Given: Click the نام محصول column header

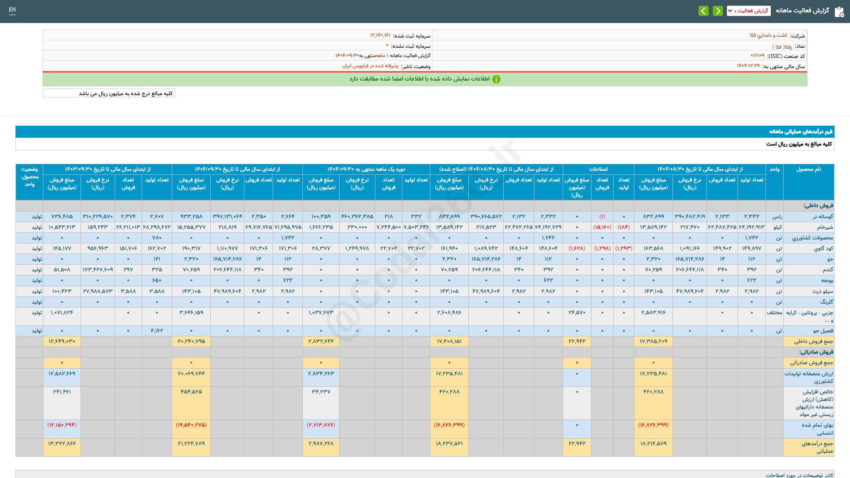Looking at the screenshot, I should pos(808,170).
